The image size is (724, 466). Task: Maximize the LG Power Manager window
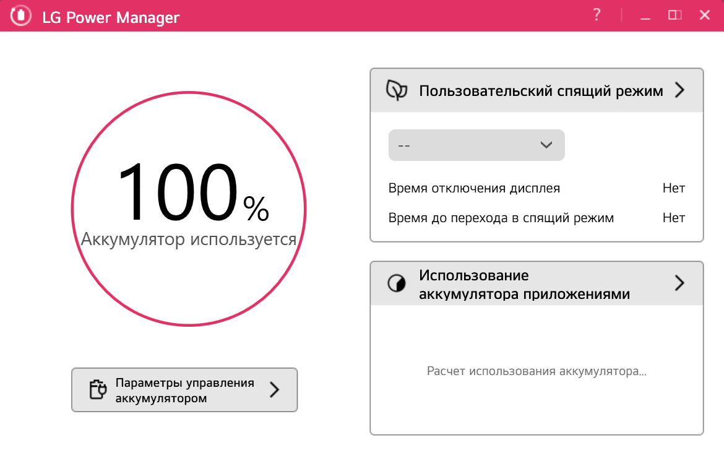674,15
